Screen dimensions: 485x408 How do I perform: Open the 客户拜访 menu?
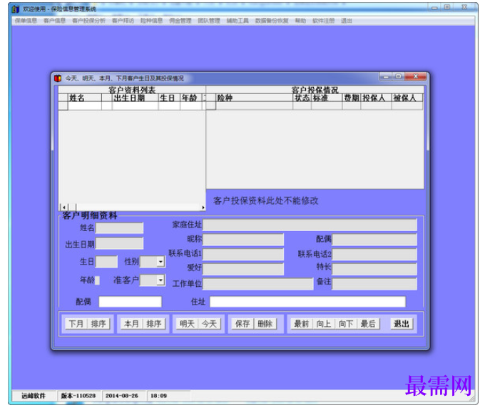(x=123, y=21)
